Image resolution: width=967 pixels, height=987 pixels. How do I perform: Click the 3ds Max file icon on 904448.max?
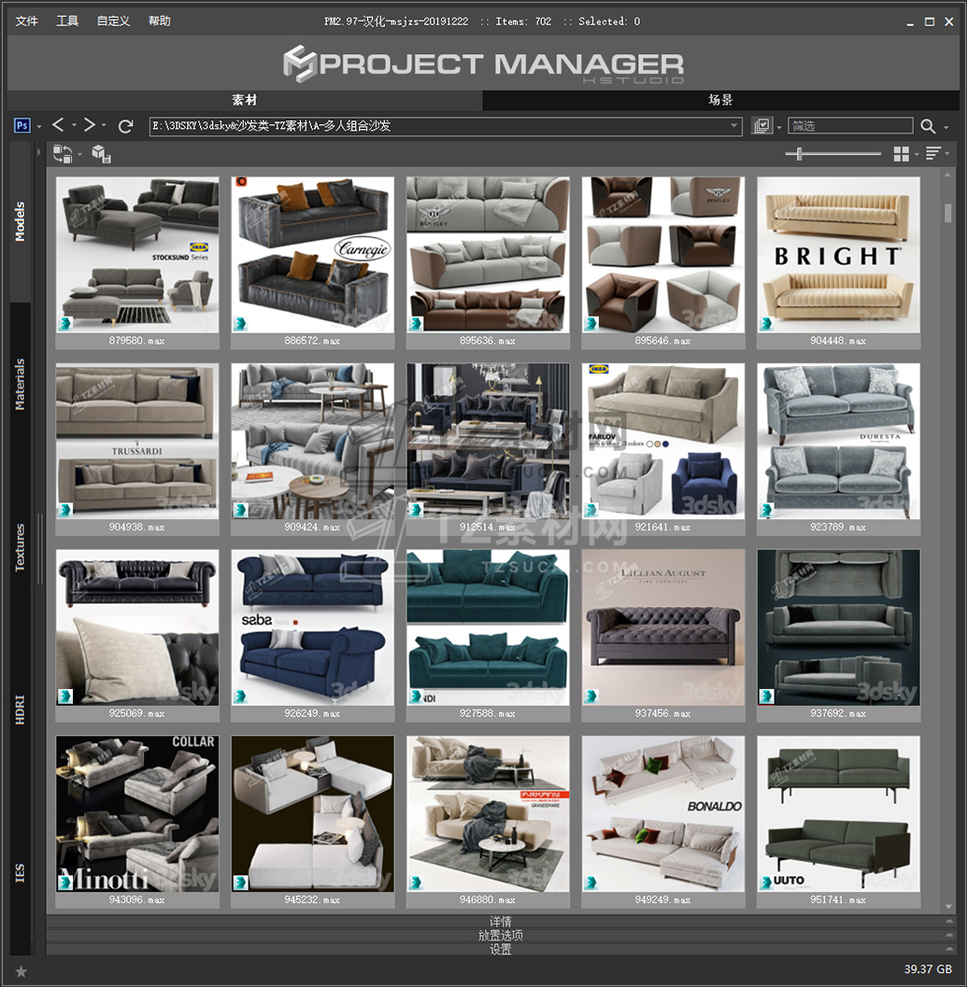[766, 323]
